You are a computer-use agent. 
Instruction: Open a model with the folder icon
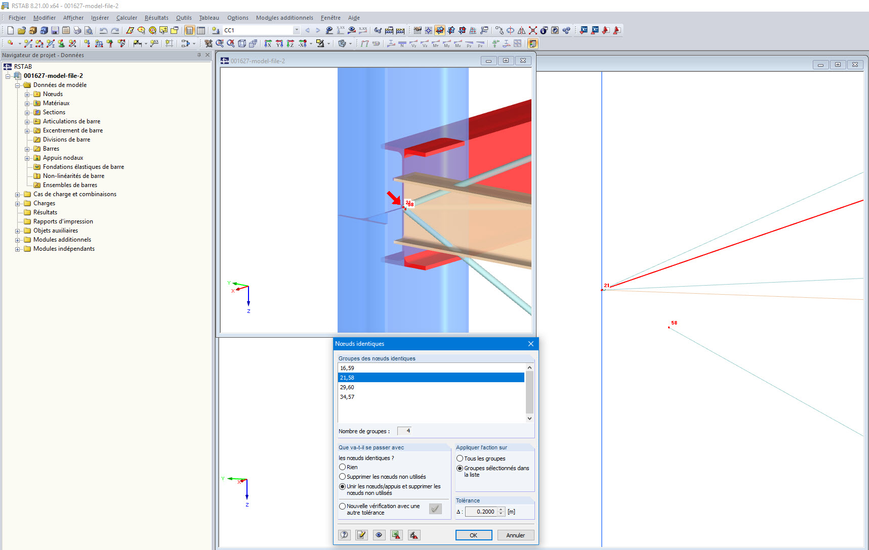coord(21,30)
